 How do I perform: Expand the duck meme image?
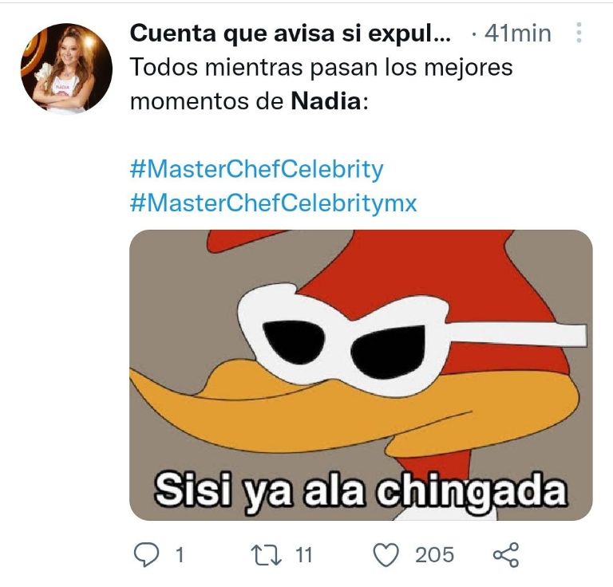point(361,375)
